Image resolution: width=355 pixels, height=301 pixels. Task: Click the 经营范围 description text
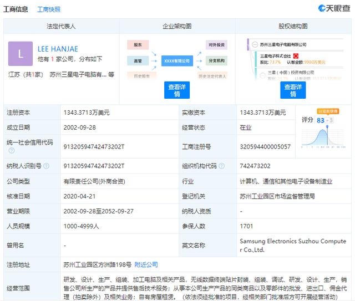pyautogui.click(x=205, y=288)
